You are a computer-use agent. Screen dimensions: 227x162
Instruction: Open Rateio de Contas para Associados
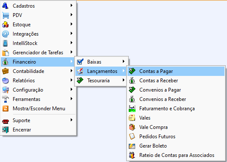(176, 155)
